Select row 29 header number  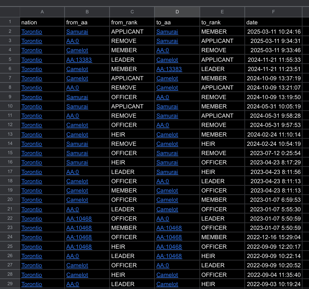point(10,284)
